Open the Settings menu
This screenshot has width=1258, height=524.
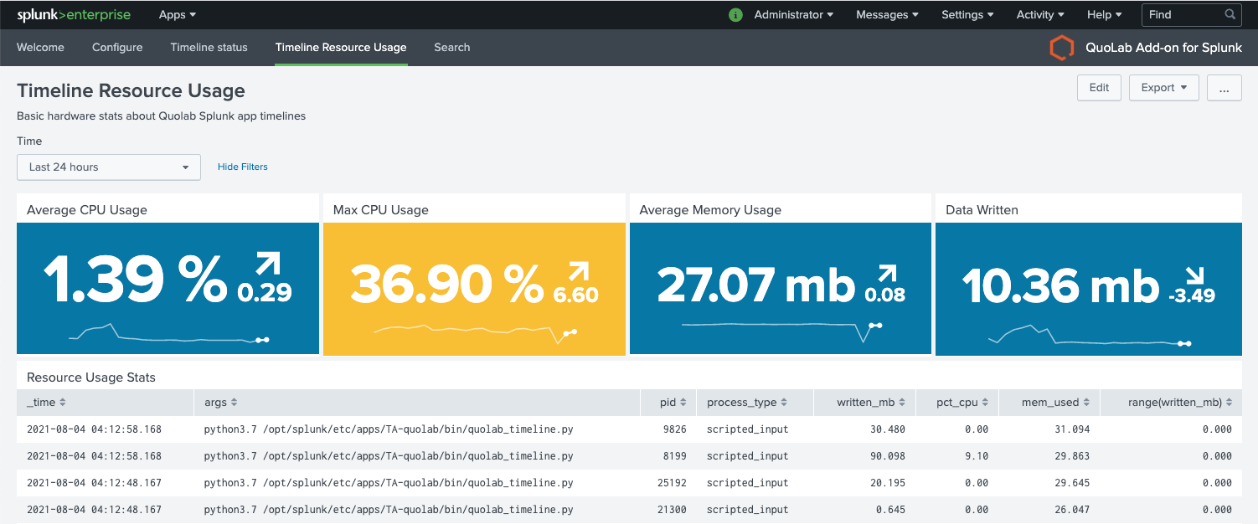click(967, 14)
